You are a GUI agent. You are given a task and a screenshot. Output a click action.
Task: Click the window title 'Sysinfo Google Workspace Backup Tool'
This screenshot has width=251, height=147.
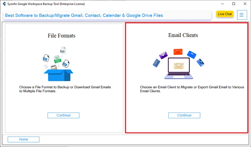coord(46,4)
